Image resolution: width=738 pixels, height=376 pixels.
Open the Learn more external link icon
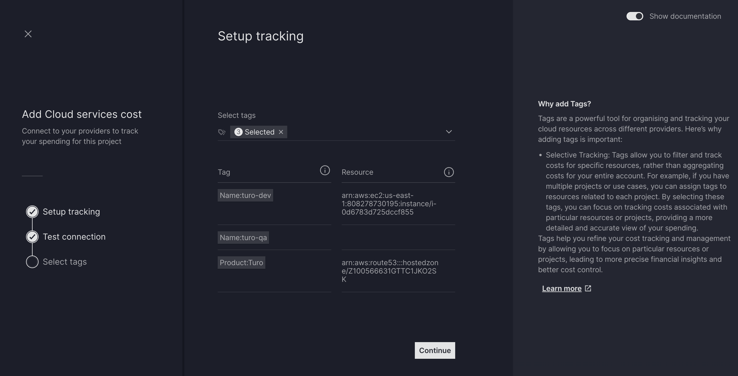click(x=588, y=288)
